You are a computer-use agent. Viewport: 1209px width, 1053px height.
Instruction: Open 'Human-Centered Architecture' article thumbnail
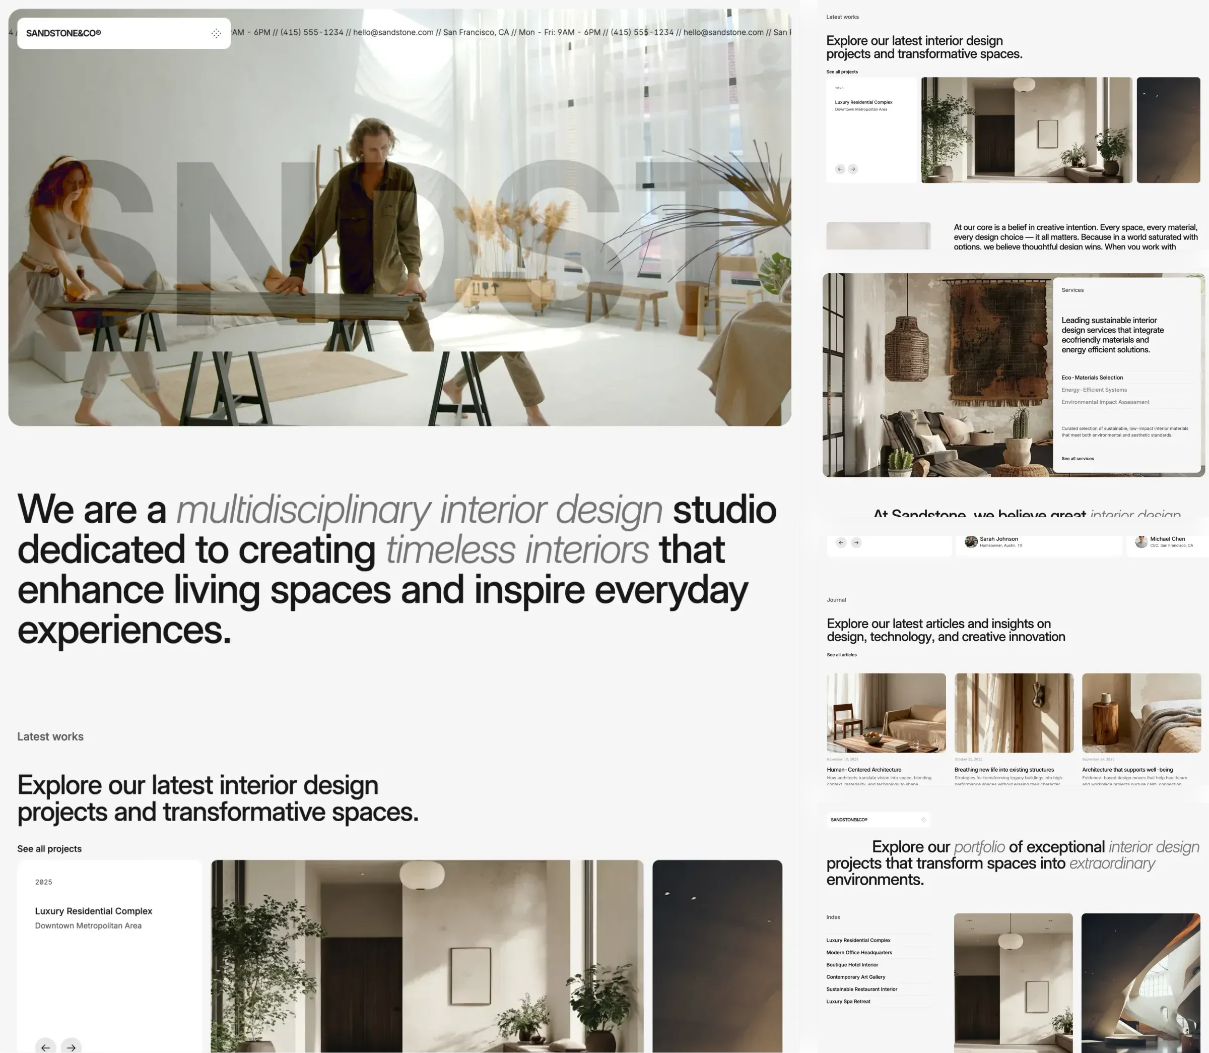[x=886, y=713]
